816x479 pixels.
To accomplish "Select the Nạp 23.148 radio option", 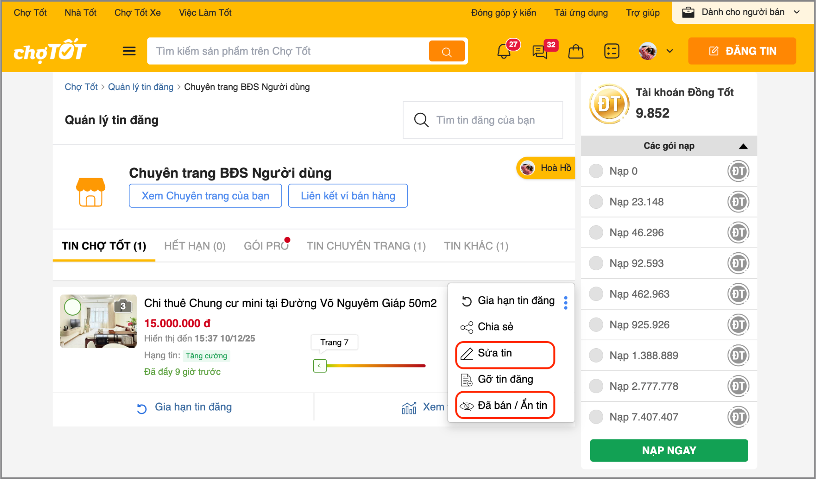I will pyautogui.click(x=596, y=202).
